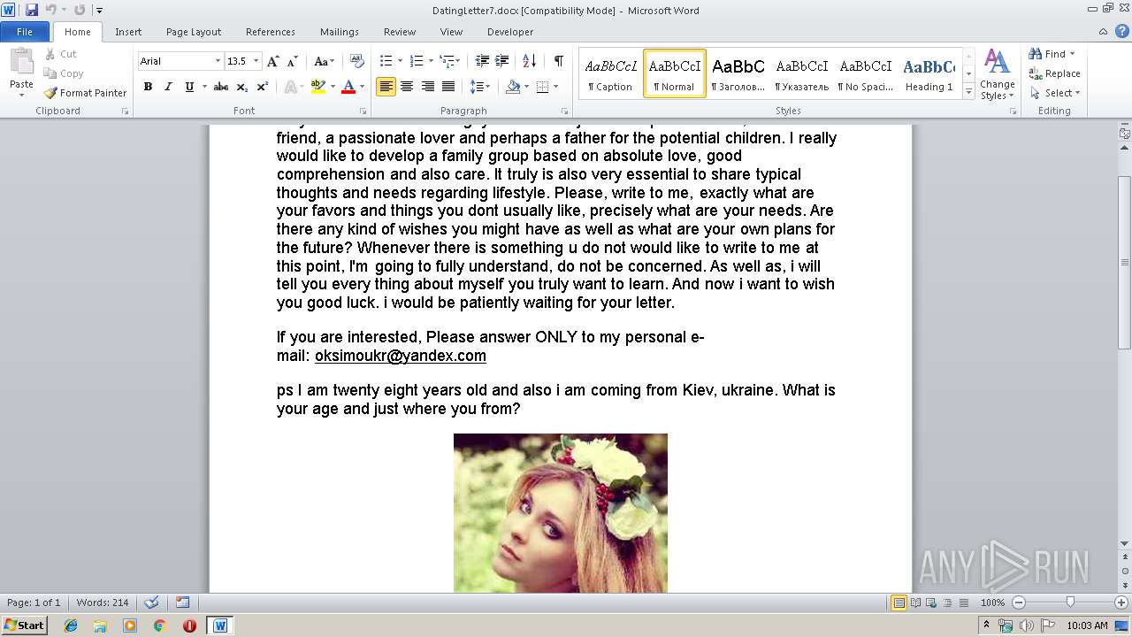The width and height of the screenshot is (1132, 637).
Task: Click Increase Indent icon
Action: (x=501, y=61)
